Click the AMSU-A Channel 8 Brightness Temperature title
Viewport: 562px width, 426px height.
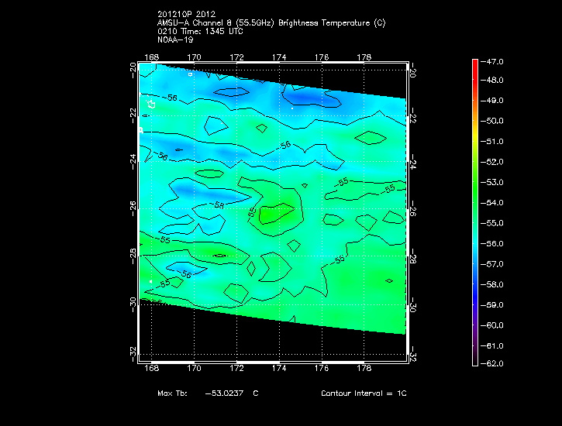pos(271,23)
